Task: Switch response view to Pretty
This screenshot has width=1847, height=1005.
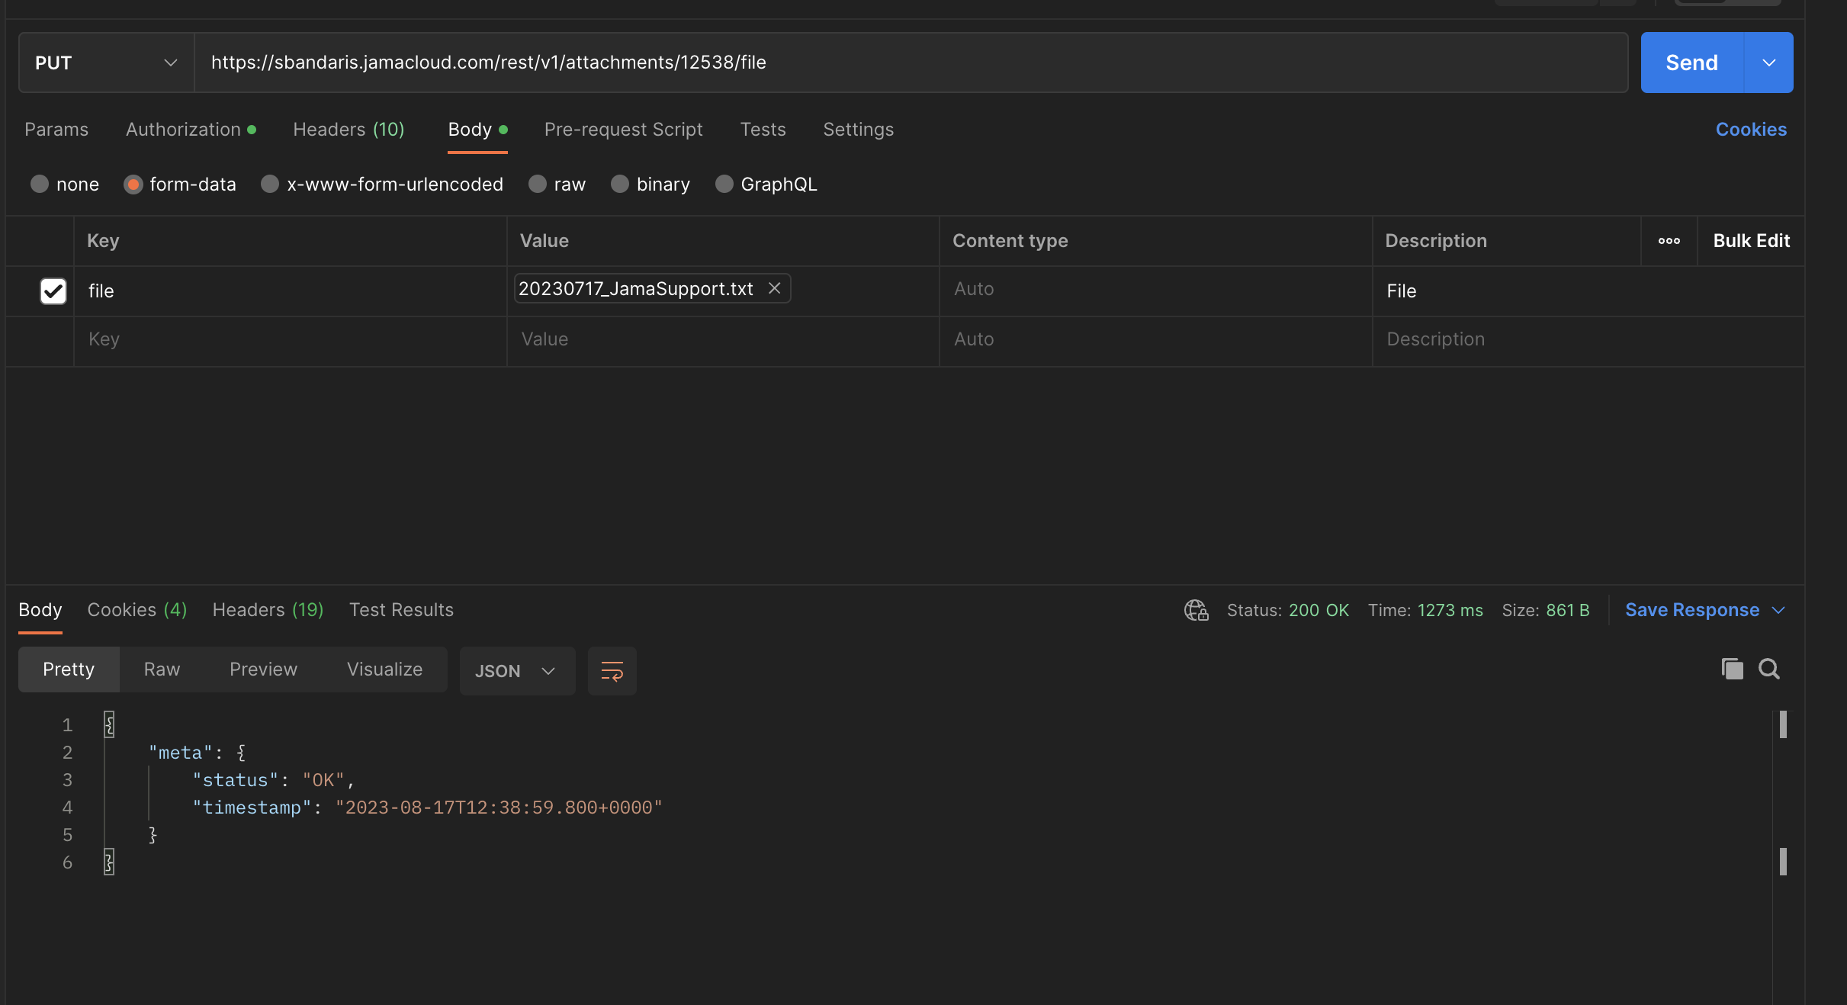Action: (x=69, y=669)
